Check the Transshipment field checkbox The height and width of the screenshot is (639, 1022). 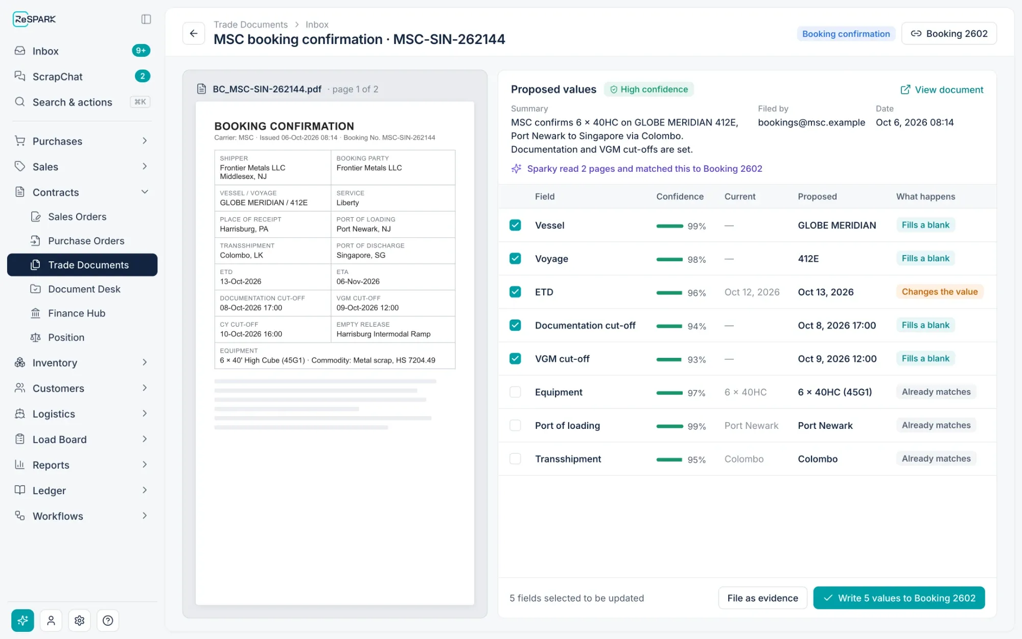pos(515,459)
